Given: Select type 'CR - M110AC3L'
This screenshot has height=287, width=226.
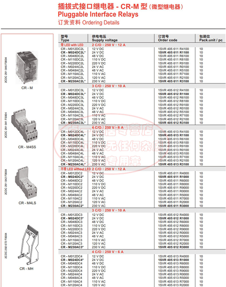Looking at the screenshot, I should pyautogui.click(x=72, y=116).
